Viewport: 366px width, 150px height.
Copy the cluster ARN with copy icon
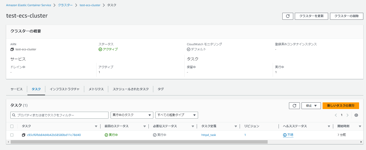pyautogui.click(x=12, y=49)
